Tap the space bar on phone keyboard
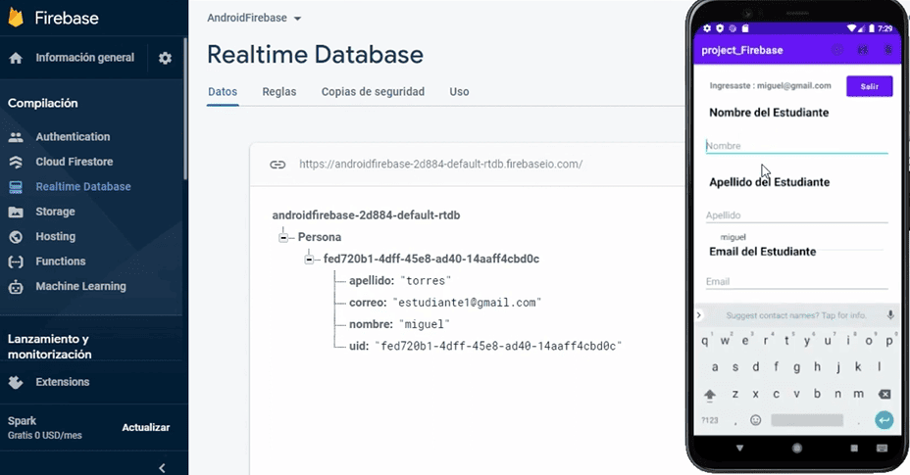This screenshot has height=475, width=910. coord(807,420)
